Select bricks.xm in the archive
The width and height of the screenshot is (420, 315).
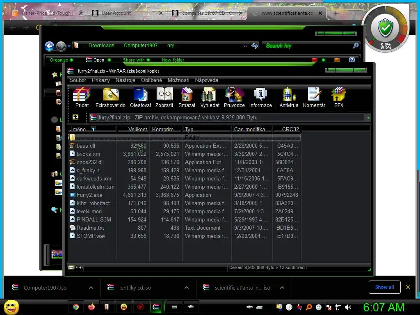tap(185, 154)
